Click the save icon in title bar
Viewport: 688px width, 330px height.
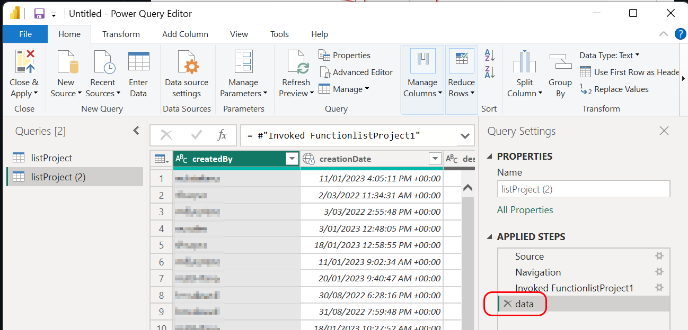tap(39, 13)
